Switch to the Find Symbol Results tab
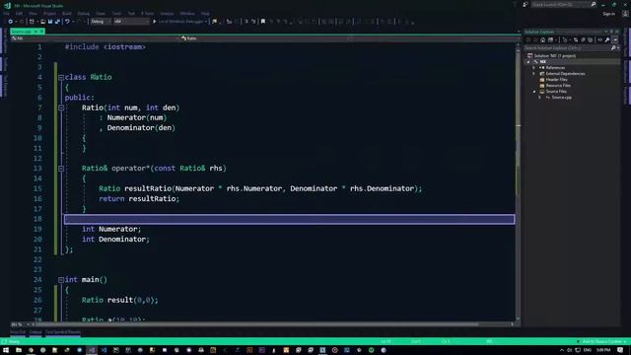The width and height of the screenshot is (631, 355). click(63, 332)
